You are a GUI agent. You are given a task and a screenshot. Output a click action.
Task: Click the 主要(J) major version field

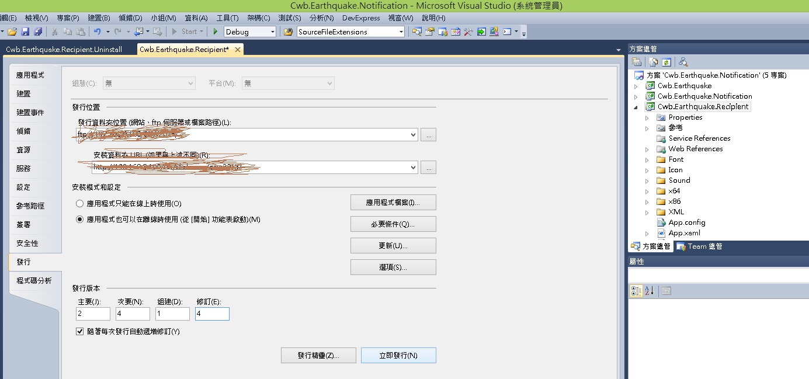pos(93,314)
